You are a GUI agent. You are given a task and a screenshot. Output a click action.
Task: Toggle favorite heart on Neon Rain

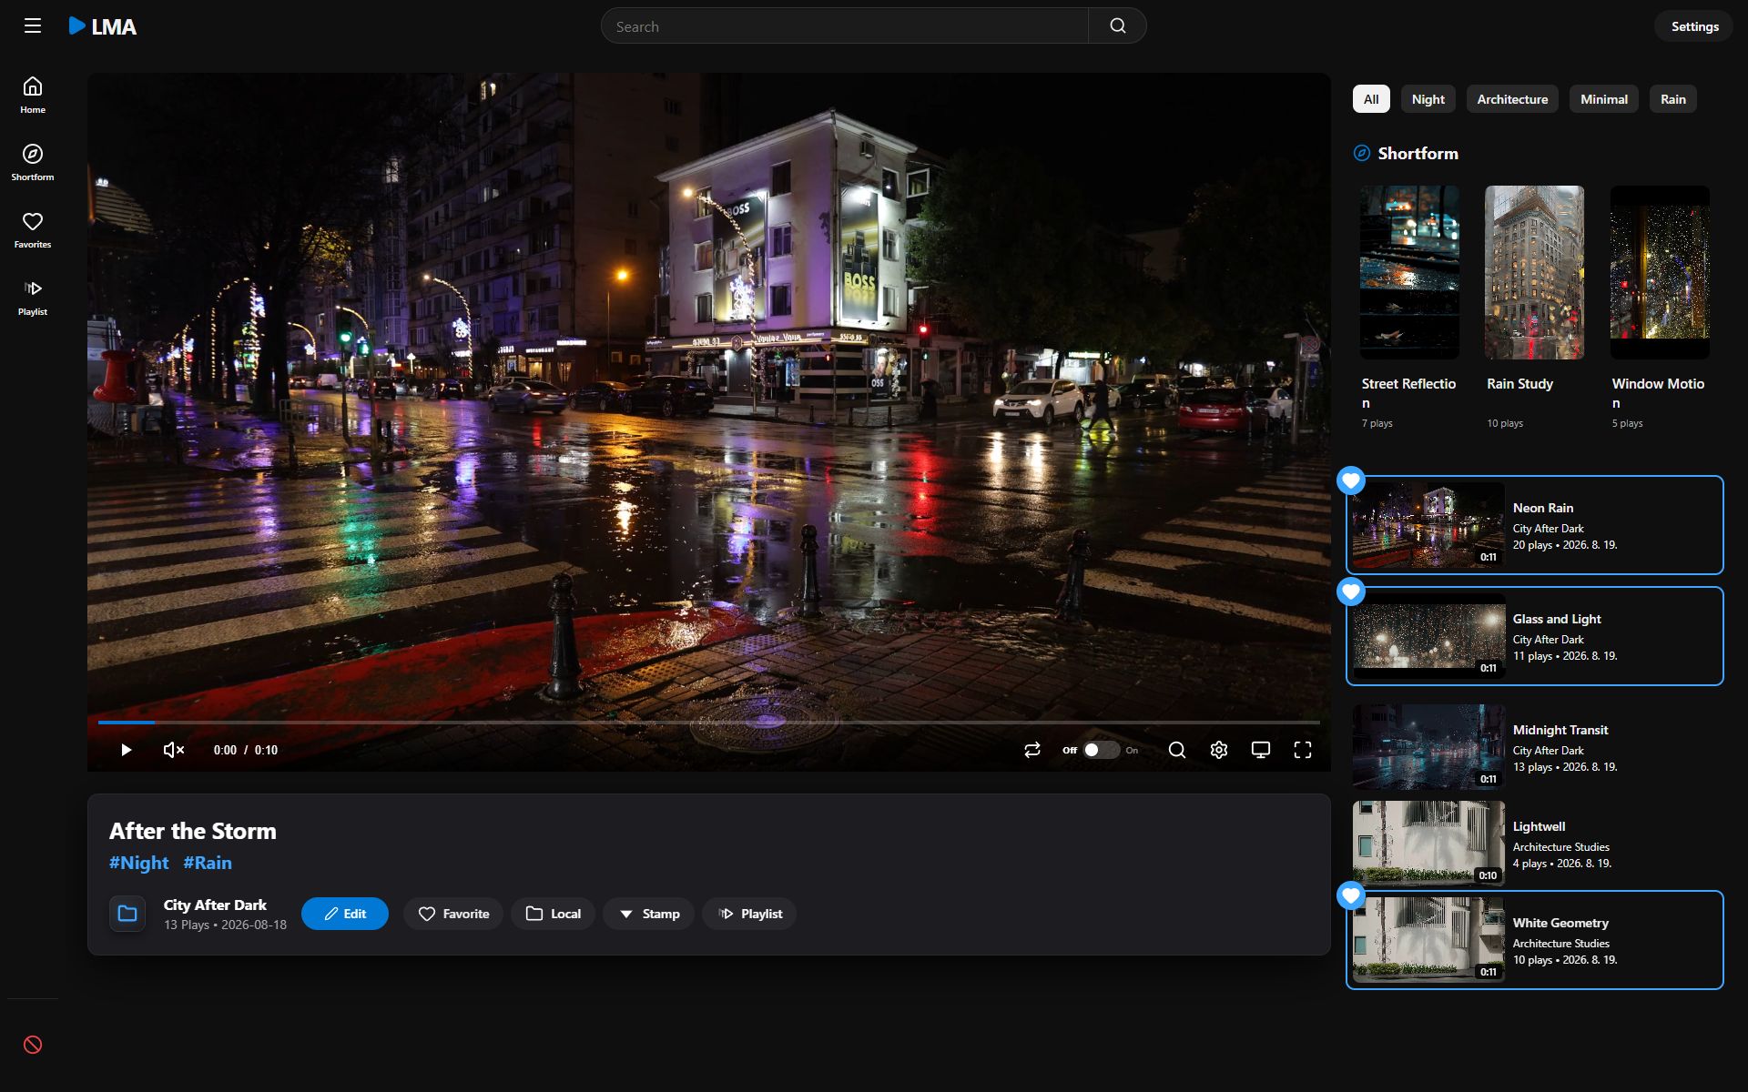tap(1351, 480)
